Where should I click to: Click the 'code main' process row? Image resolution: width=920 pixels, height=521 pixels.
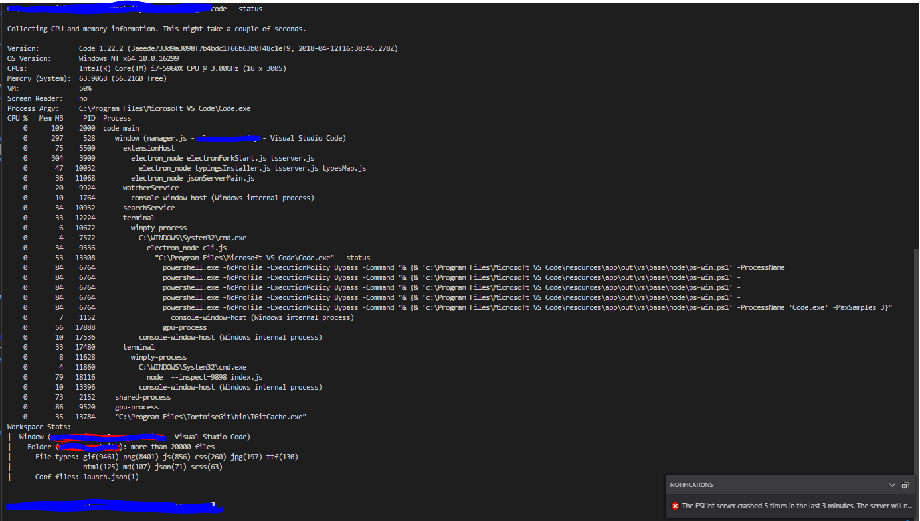point(81,129)
